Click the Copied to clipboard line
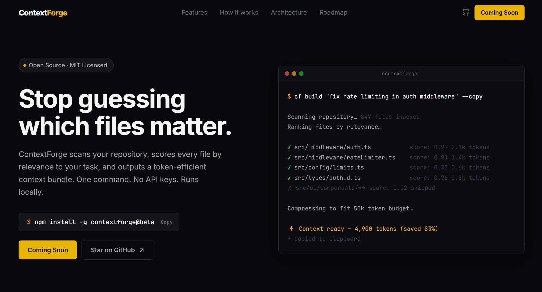Screen dimensions: 542x292 pyautogui.click(x=324, y=239)
